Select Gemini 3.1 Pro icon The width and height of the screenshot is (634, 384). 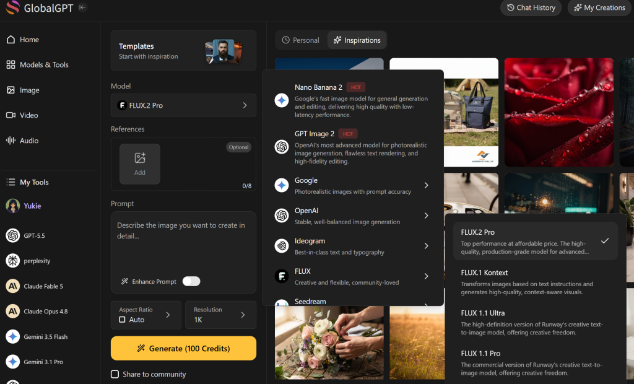pos(12,362)
